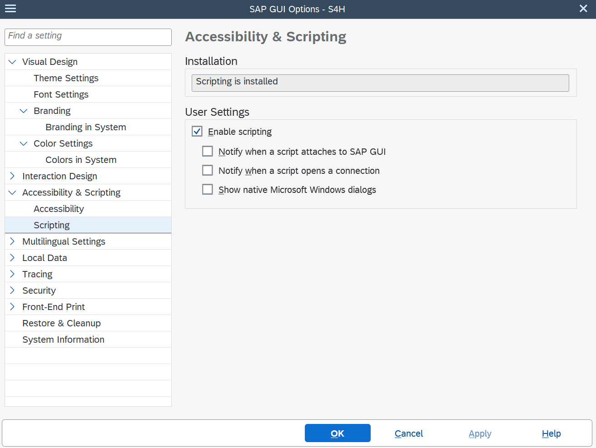The image size is (596, 448).
Task: Open the Accessibility settings page
Action: 59,209
